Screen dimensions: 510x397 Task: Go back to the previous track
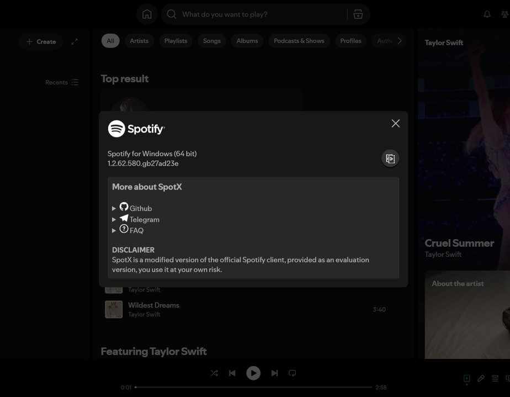tap(232, 373)
